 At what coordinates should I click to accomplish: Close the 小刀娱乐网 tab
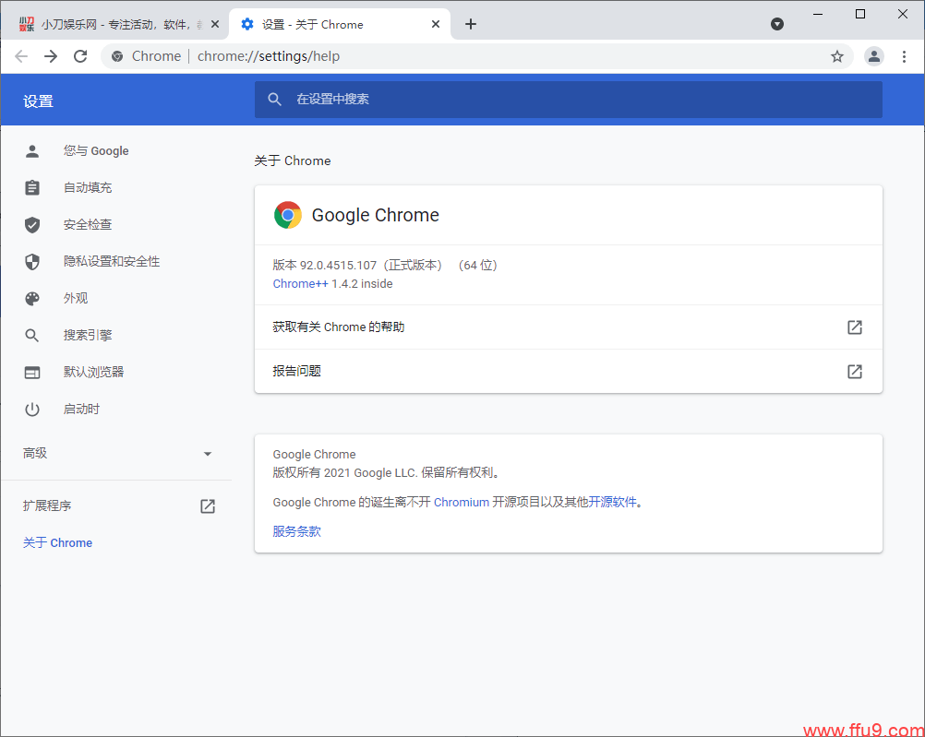coord(215,24)
